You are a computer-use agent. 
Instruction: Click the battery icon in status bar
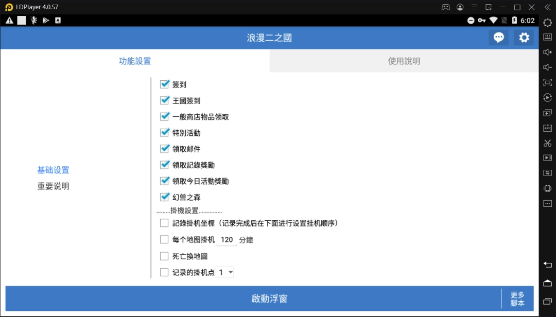click(514, 21)
